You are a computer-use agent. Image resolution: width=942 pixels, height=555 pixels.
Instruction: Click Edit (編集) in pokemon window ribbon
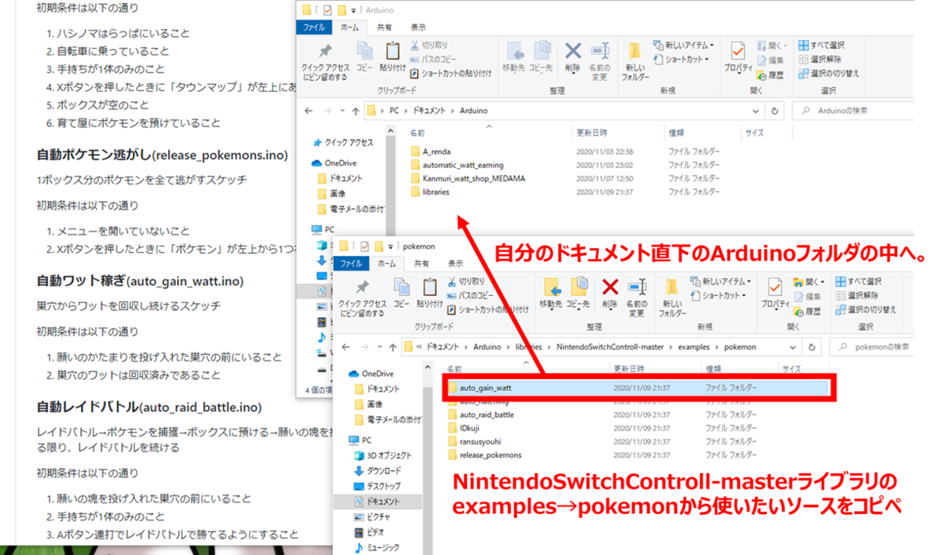[807, 295]
